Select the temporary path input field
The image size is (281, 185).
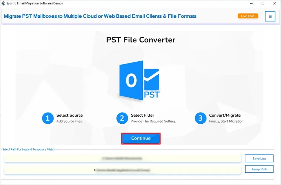point(122,170)
